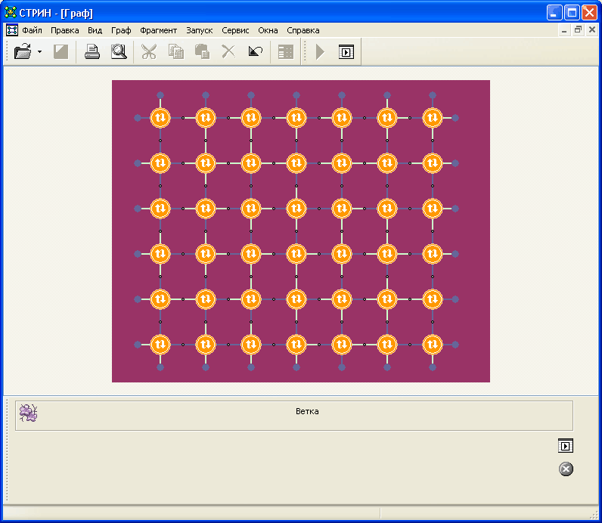Paste from clipboard toolbar icon
The height and width of the screenshot is (523, 602).
pos(202,51)
